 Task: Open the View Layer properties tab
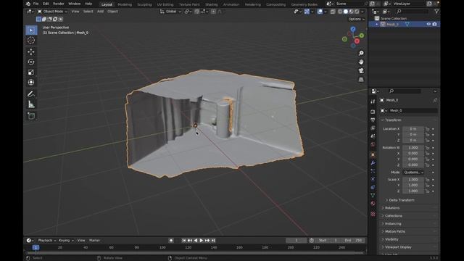[x=373, y=128]
